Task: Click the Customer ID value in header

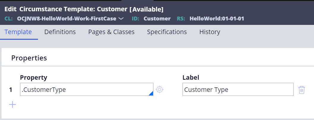Action: [x=157, y=19]
